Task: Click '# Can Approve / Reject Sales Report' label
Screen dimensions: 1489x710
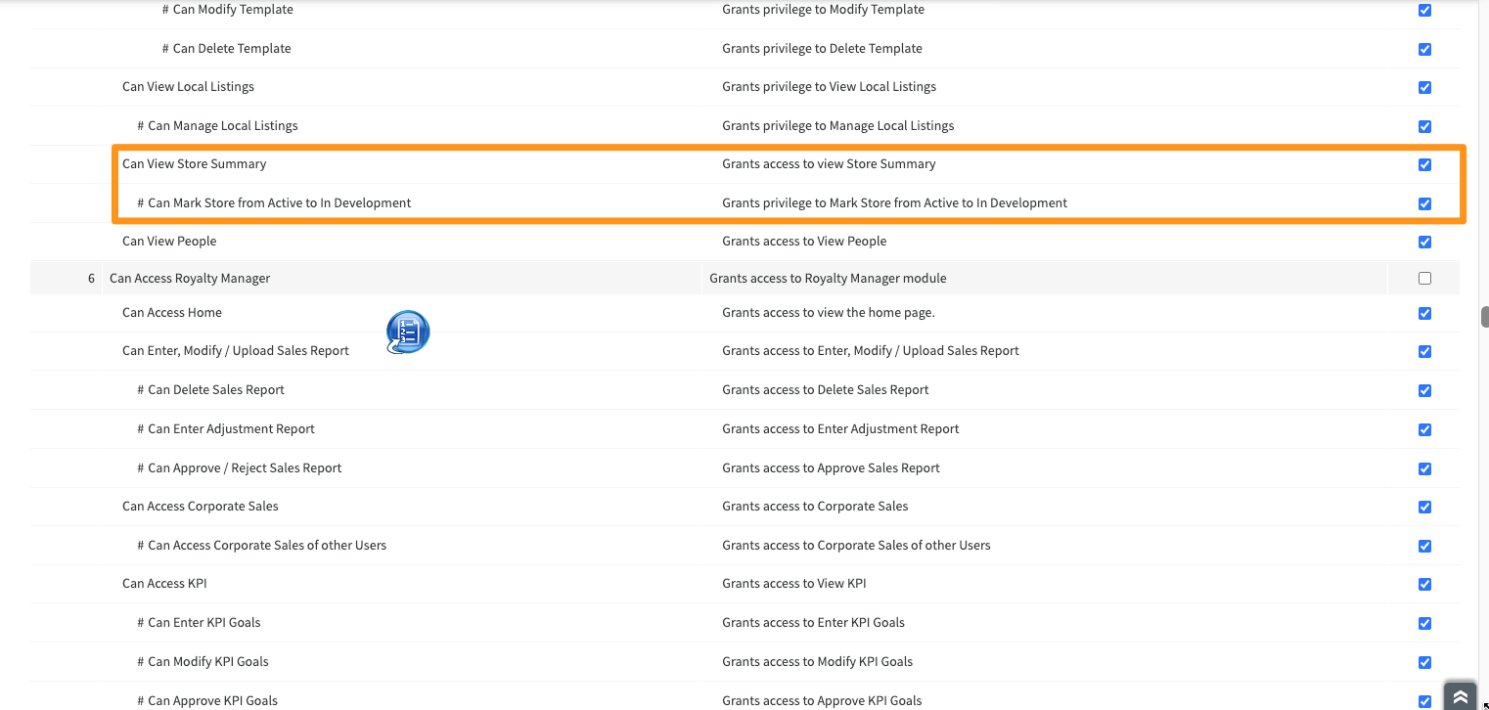Action: click(240, 468)
